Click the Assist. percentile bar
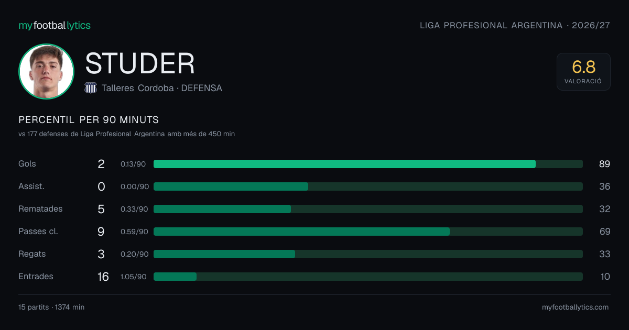 [368, 186]
